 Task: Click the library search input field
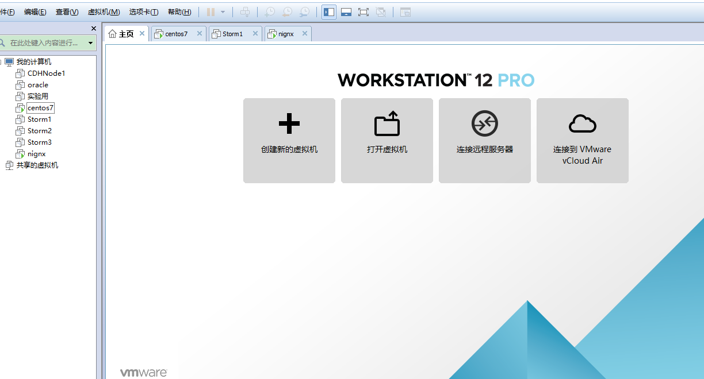click(x=44, y=42)
